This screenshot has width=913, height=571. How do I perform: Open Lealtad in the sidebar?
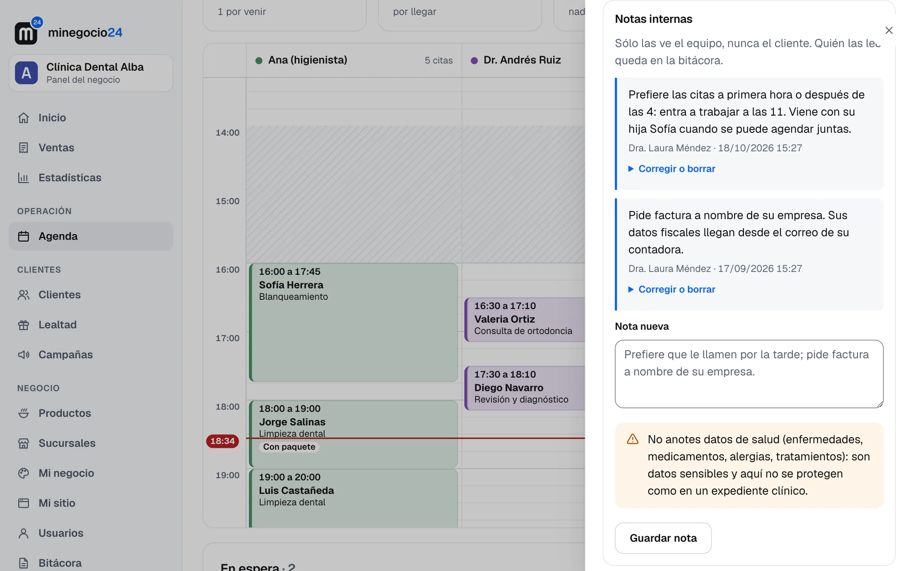tap(91, 325)
